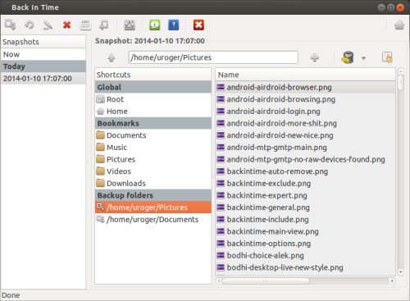The height and width of the screenshot is (301, 410).
Task: Click the Snapshots list header
Action: pyautogui.click(x=43, y=42)
